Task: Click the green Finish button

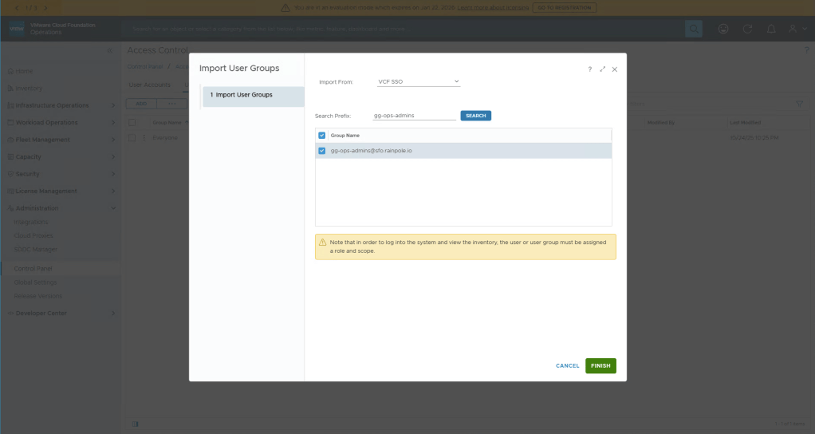Action: point(600,365)
